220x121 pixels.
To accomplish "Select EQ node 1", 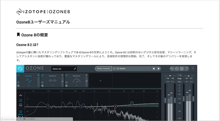I will click(48, 107).
